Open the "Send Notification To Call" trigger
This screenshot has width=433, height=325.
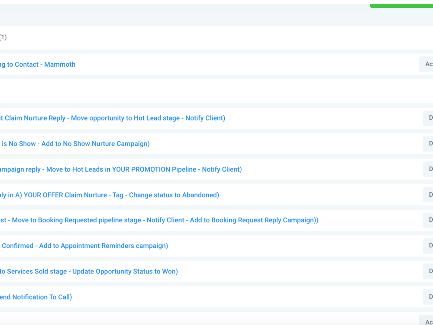(x=36, y=297)
